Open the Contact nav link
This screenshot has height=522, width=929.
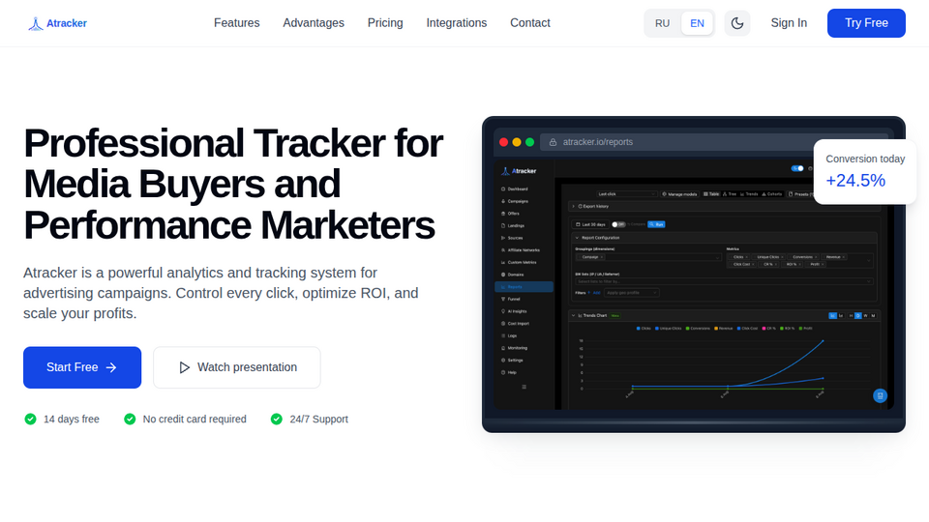pos(530,23)
